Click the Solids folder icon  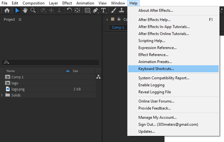(x=8, y=95)
